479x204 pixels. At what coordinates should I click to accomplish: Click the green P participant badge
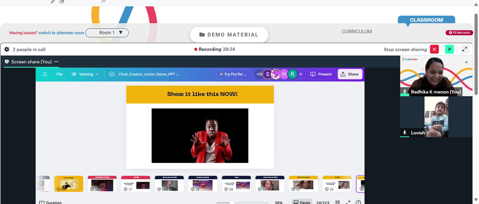point(449,49)
